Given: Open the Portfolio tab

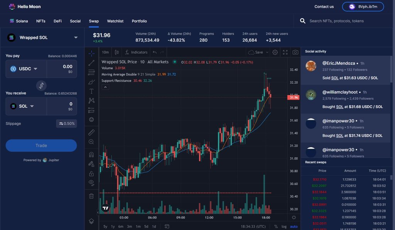Looking at the screenshot, I should click(x=139, y=21).
